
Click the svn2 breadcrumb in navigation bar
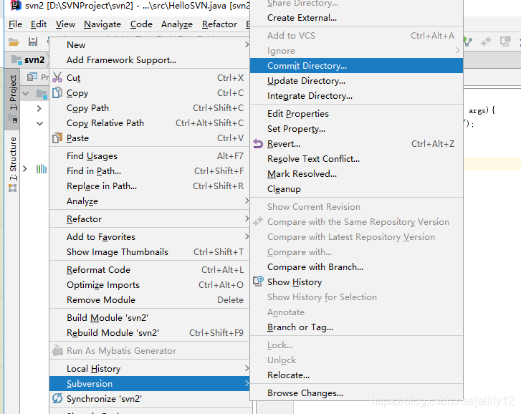click(x=28, y=59)
